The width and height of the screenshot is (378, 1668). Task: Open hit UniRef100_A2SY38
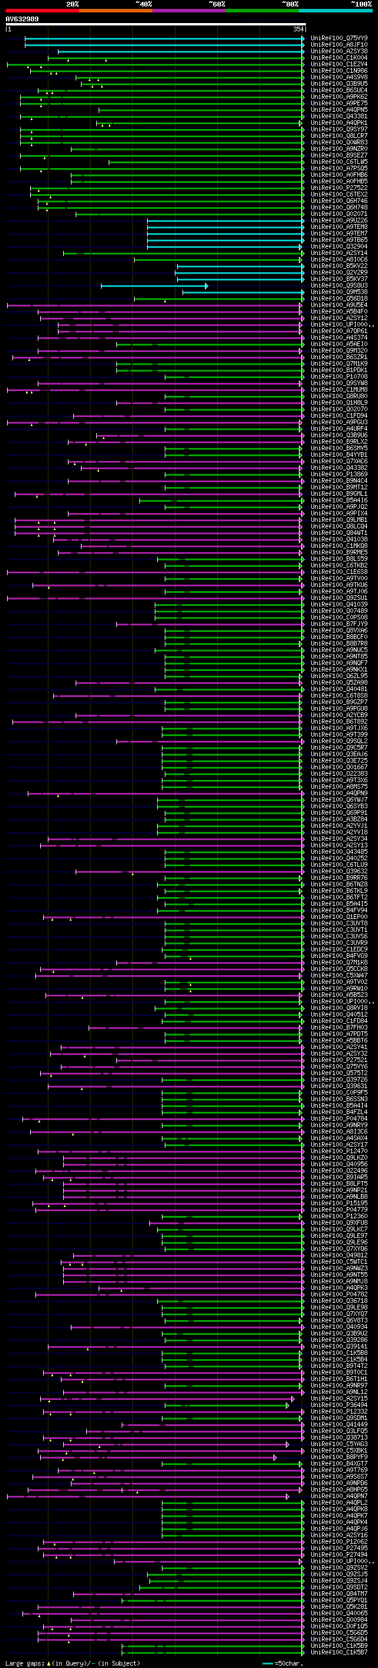(x=339, y=51)
